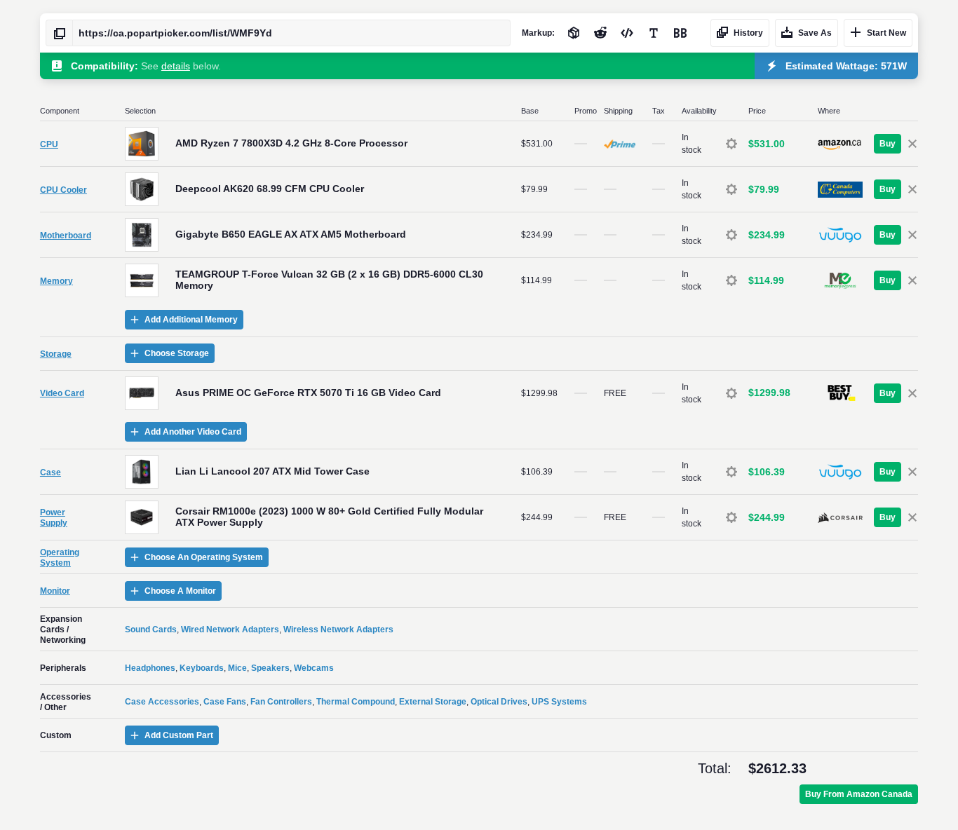Click Choose An Operating System button

tap(196, 557)
